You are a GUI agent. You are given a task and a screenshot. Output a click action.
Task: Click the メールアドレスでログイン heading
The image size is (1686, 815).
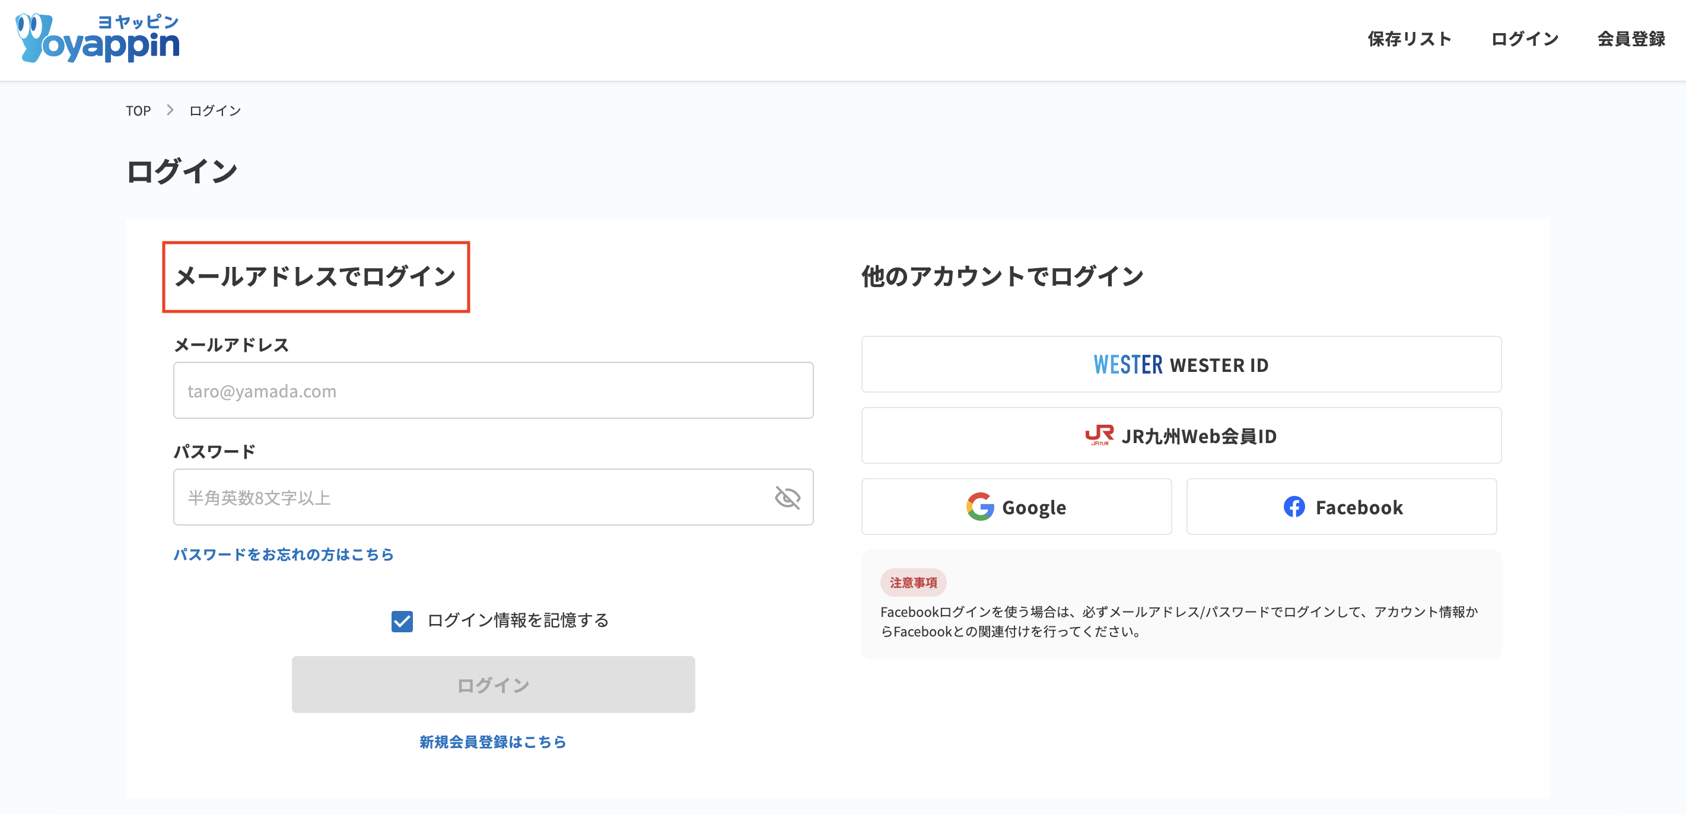[x=316, y=276]
